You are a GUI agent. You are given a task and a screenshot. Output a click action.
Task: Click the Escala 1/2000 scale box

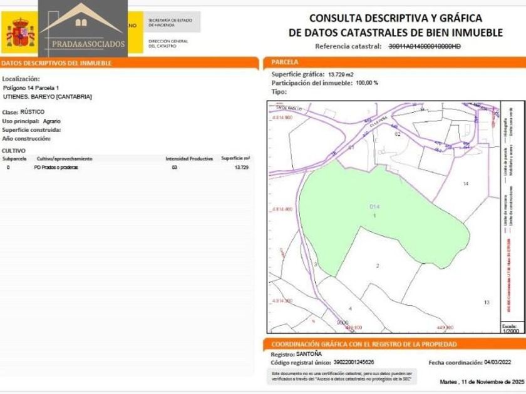(x=510, y=328)
